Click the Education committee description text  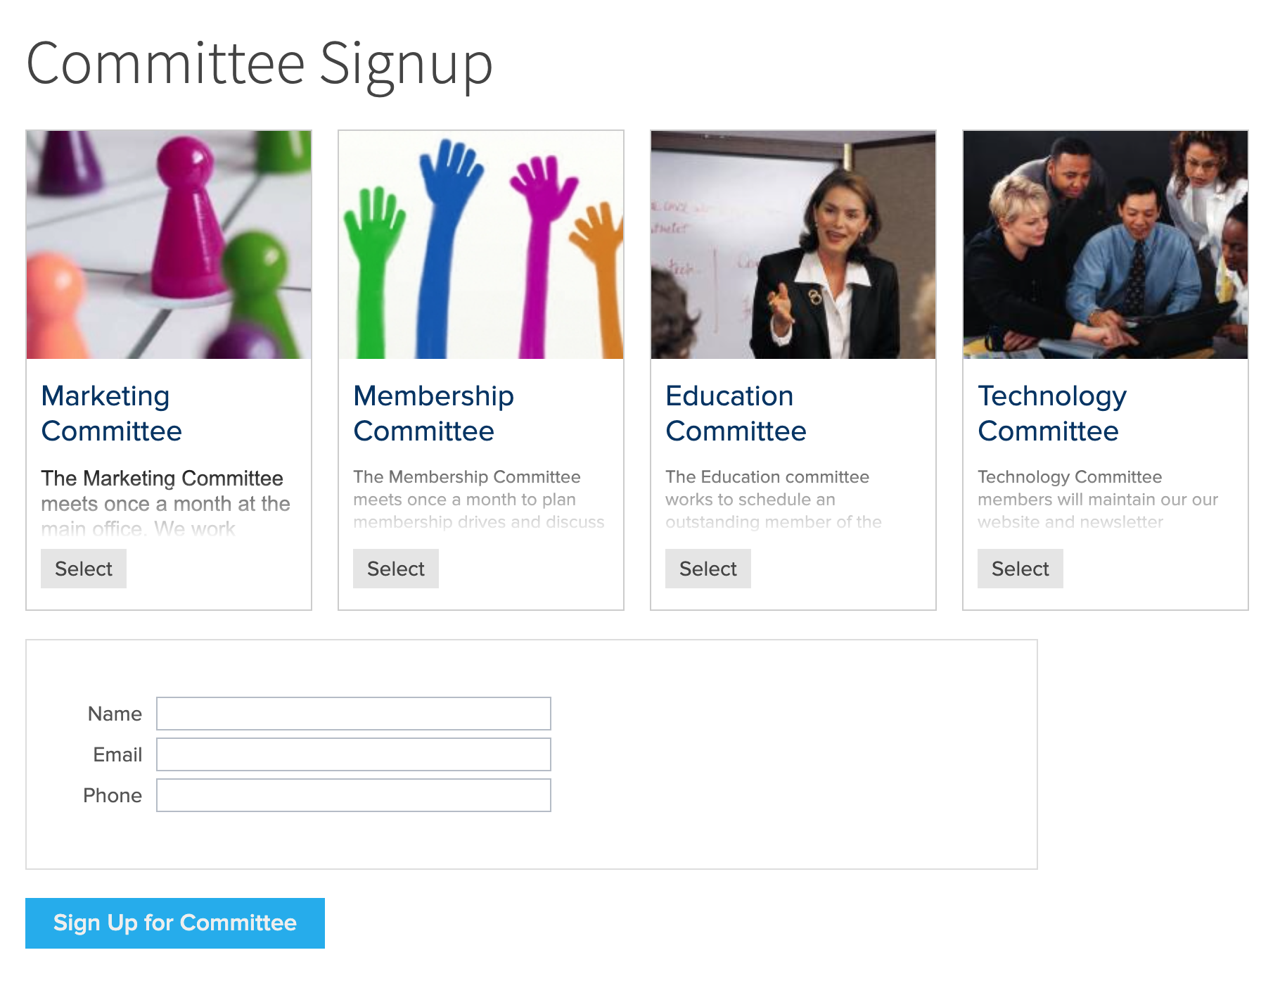click(772, 500)
